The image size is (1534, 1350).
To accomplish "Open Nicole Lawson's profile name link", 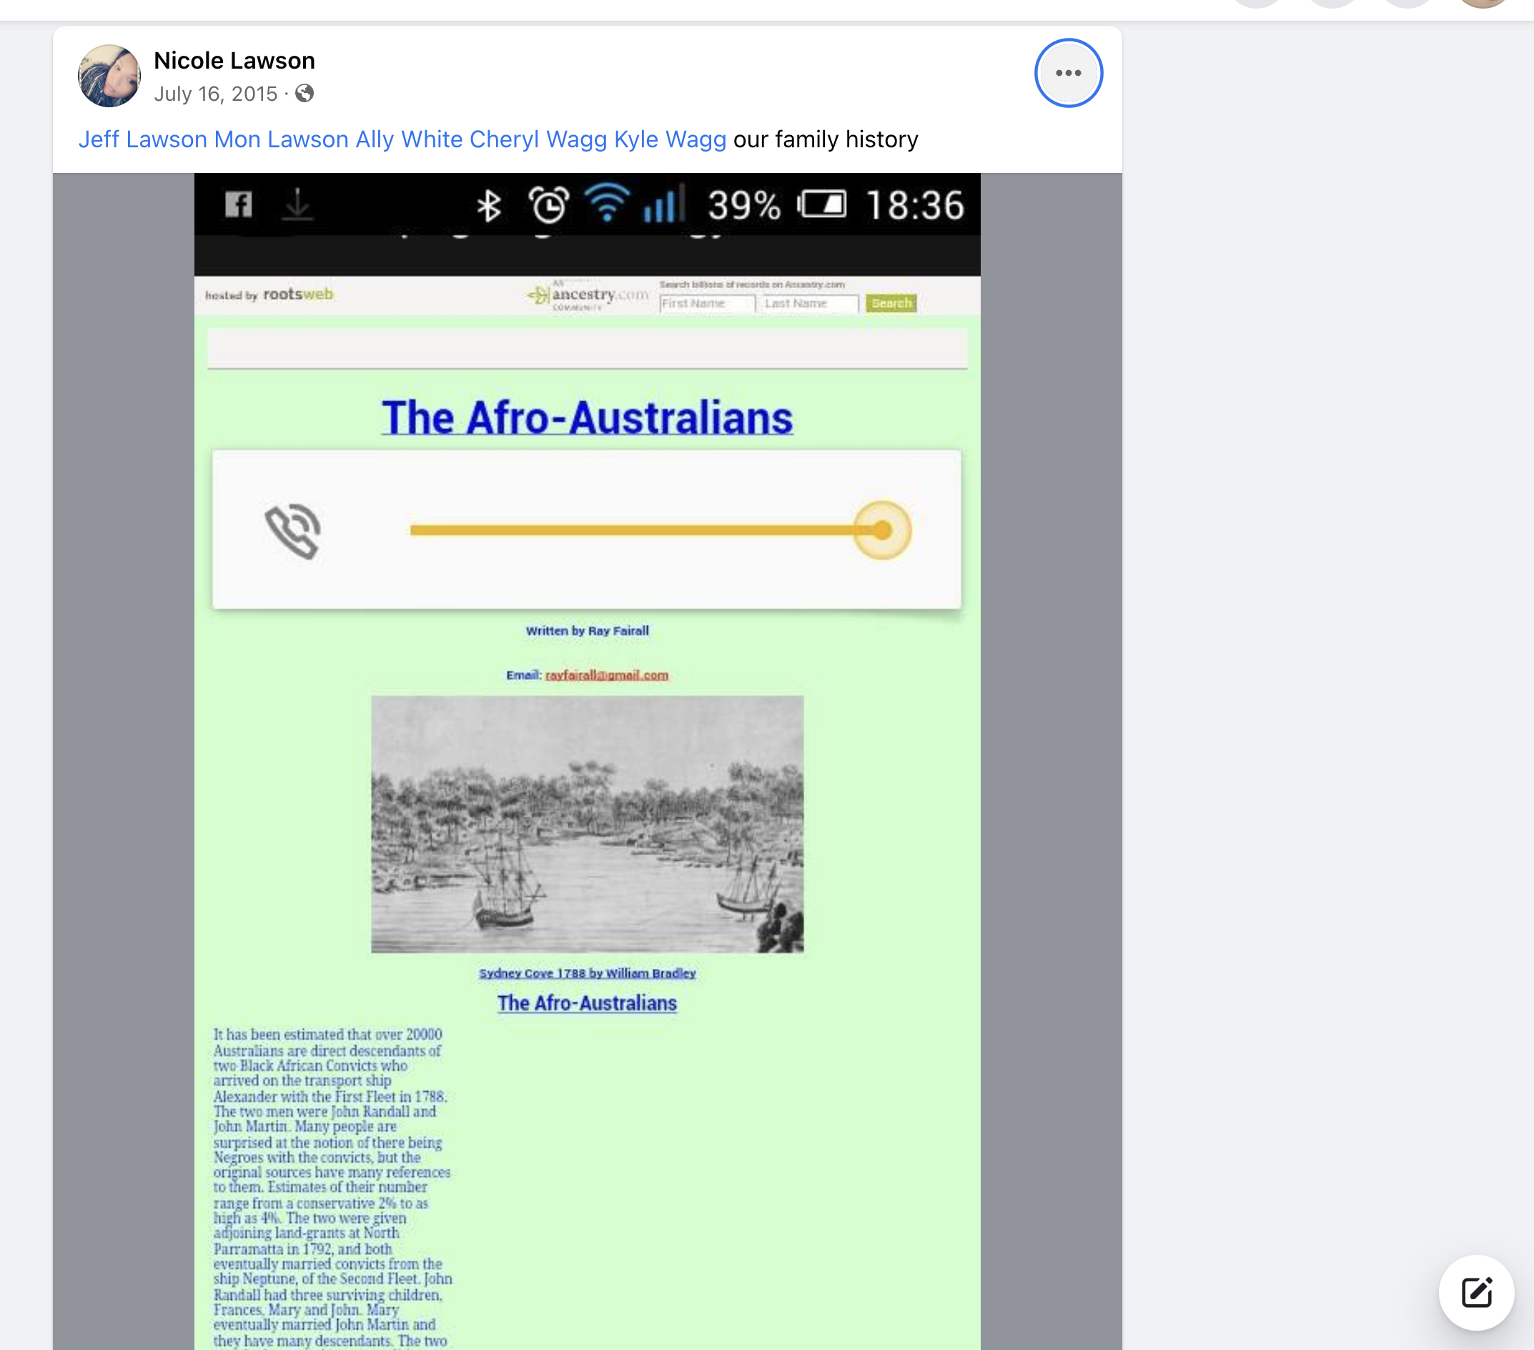I will 234,60.
